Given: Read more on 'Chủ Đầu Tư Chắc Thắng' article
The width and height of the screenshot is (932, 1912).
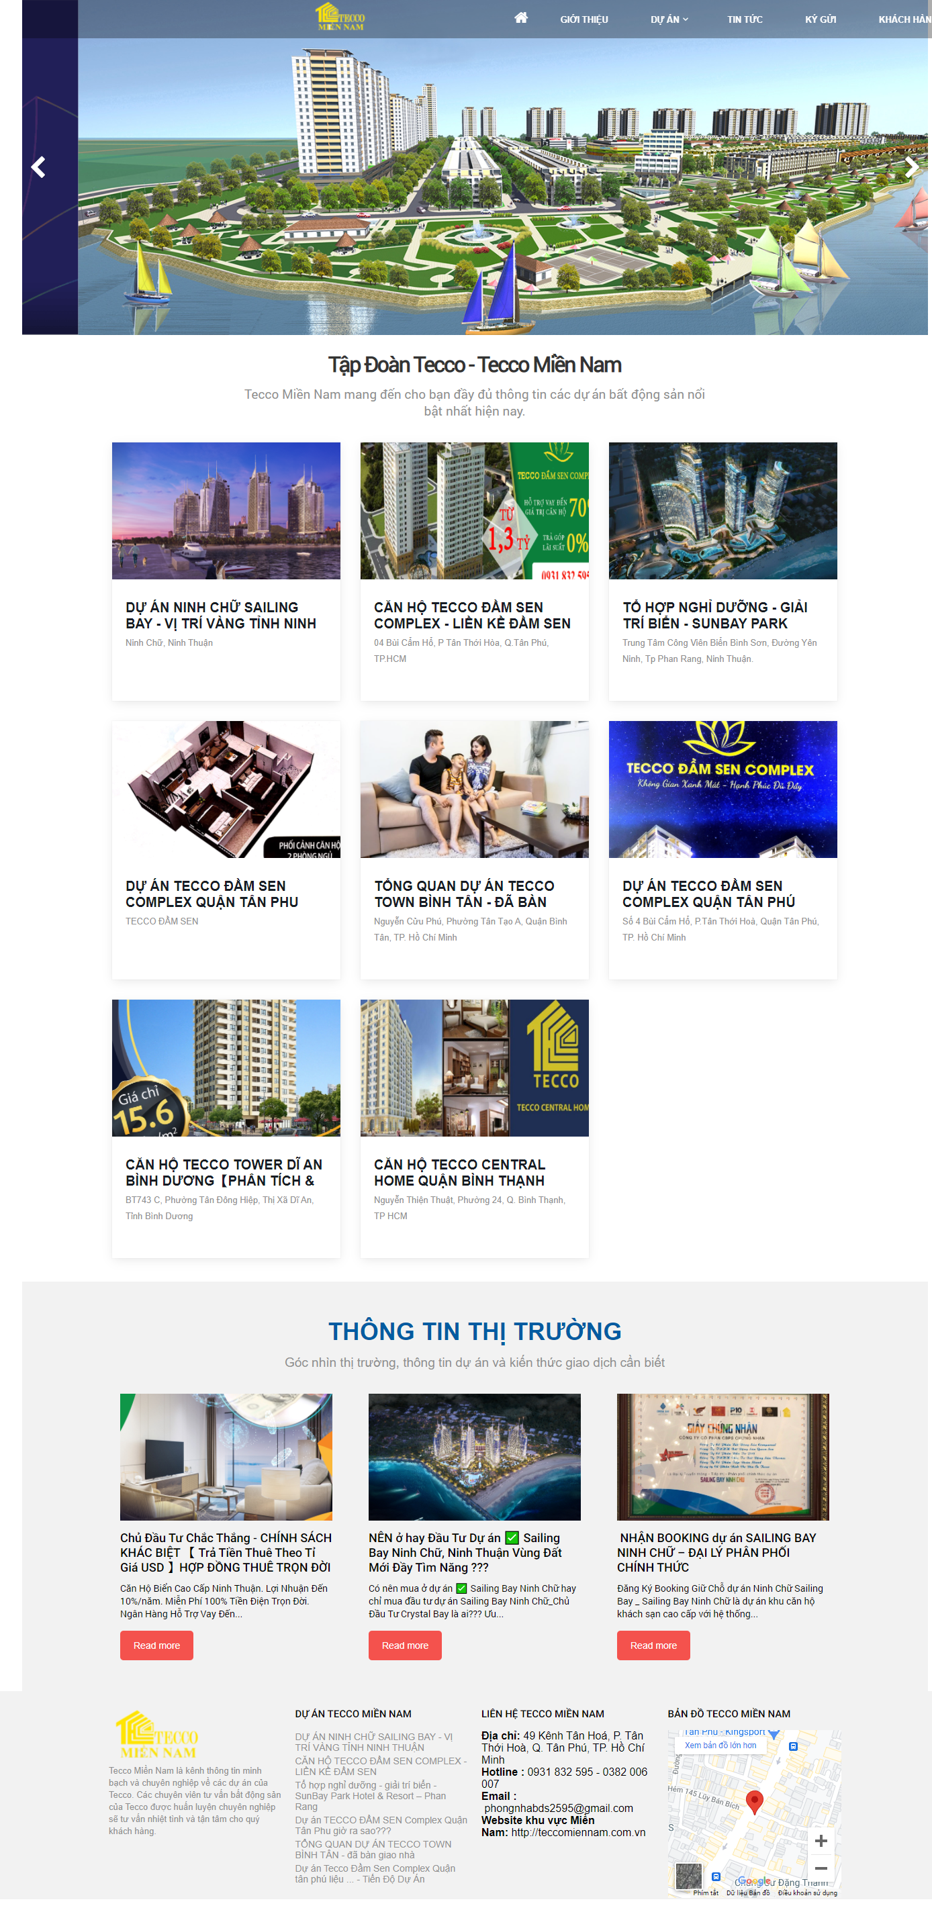Looking at the screenshot, I should [x=156, y=1645].
